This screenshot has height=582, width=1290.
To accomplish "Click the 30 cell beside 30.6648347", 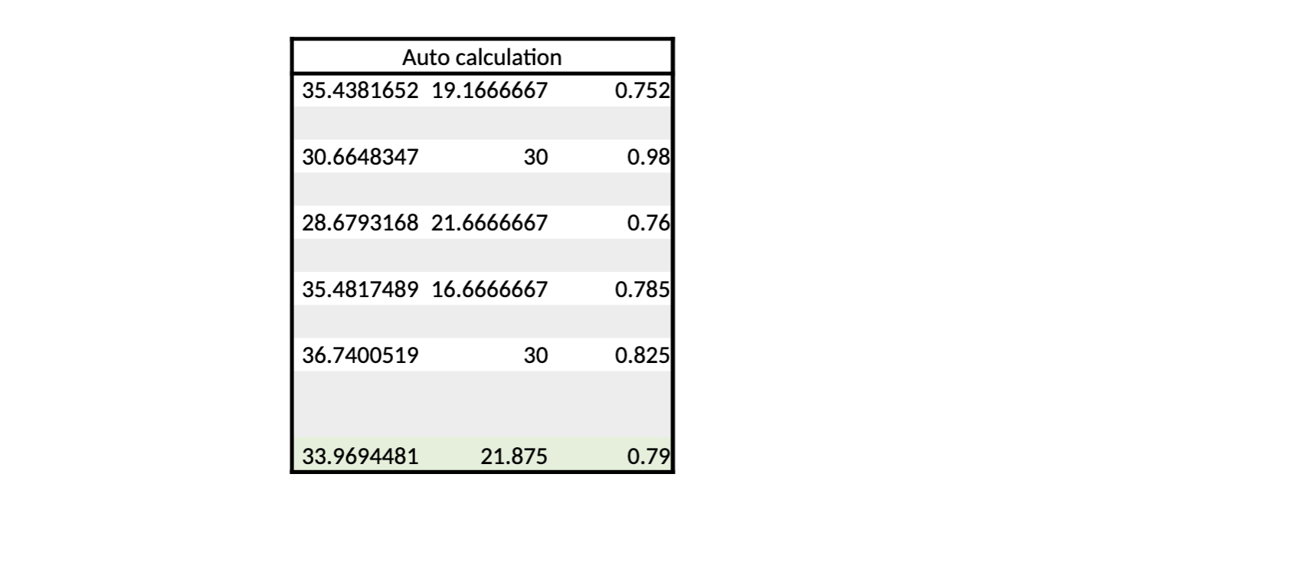I will 489,156.
